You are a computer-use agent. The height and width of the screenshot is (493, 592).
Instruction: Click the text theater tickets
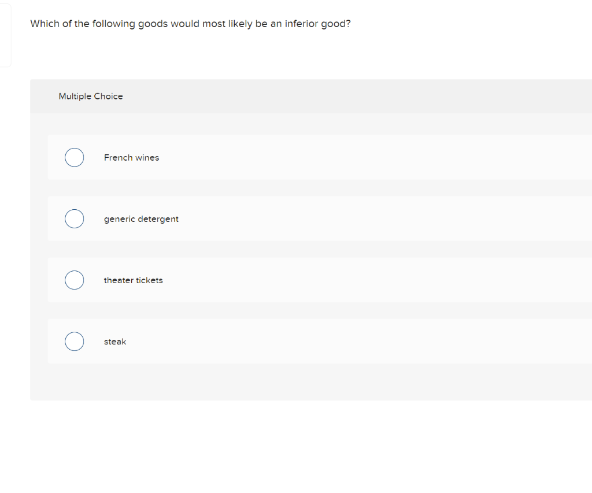point(133,280)
